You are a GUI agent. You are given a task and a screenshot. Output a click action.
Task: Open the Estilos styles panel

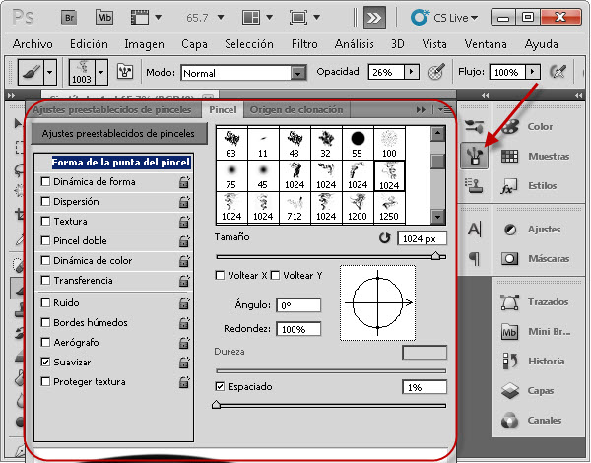[x=528, y=185]
